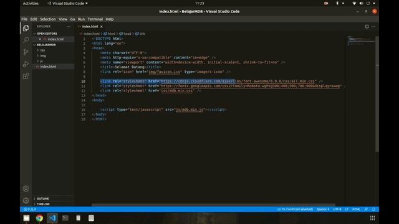
Task: Open the volume icon in system tray
Action: [361, 3]
